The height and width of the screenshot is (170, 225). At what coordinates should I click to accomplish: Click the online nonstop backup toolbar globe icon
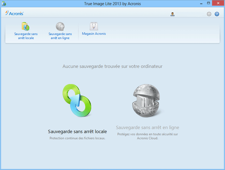(60, 26)
